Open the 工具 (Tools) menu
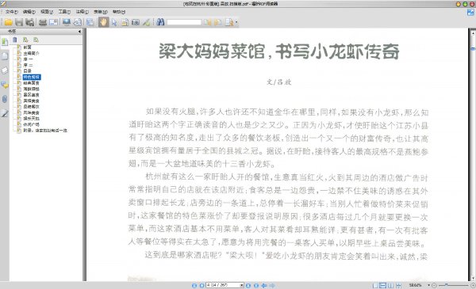 pyautogui.click(x=64, y=12)
